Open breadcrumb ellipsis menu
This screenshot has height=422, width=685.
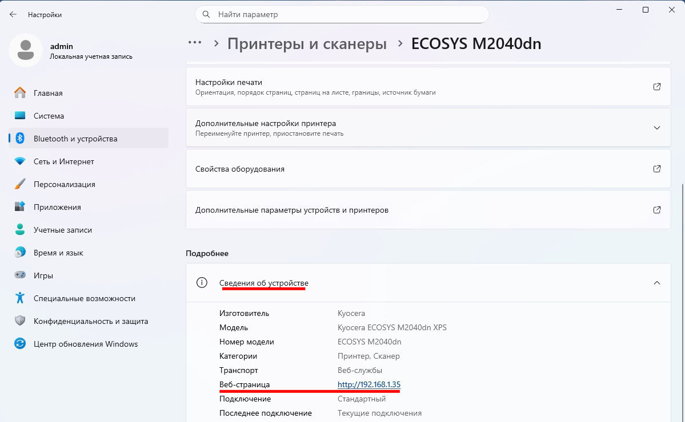pyautogui.click(x=195, y=43)
